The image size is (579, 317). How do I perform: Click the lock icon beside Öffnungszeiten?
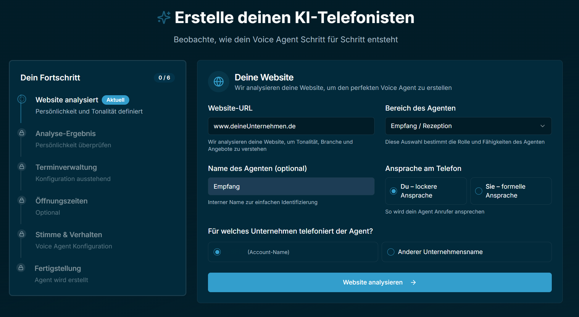point(22,200)
